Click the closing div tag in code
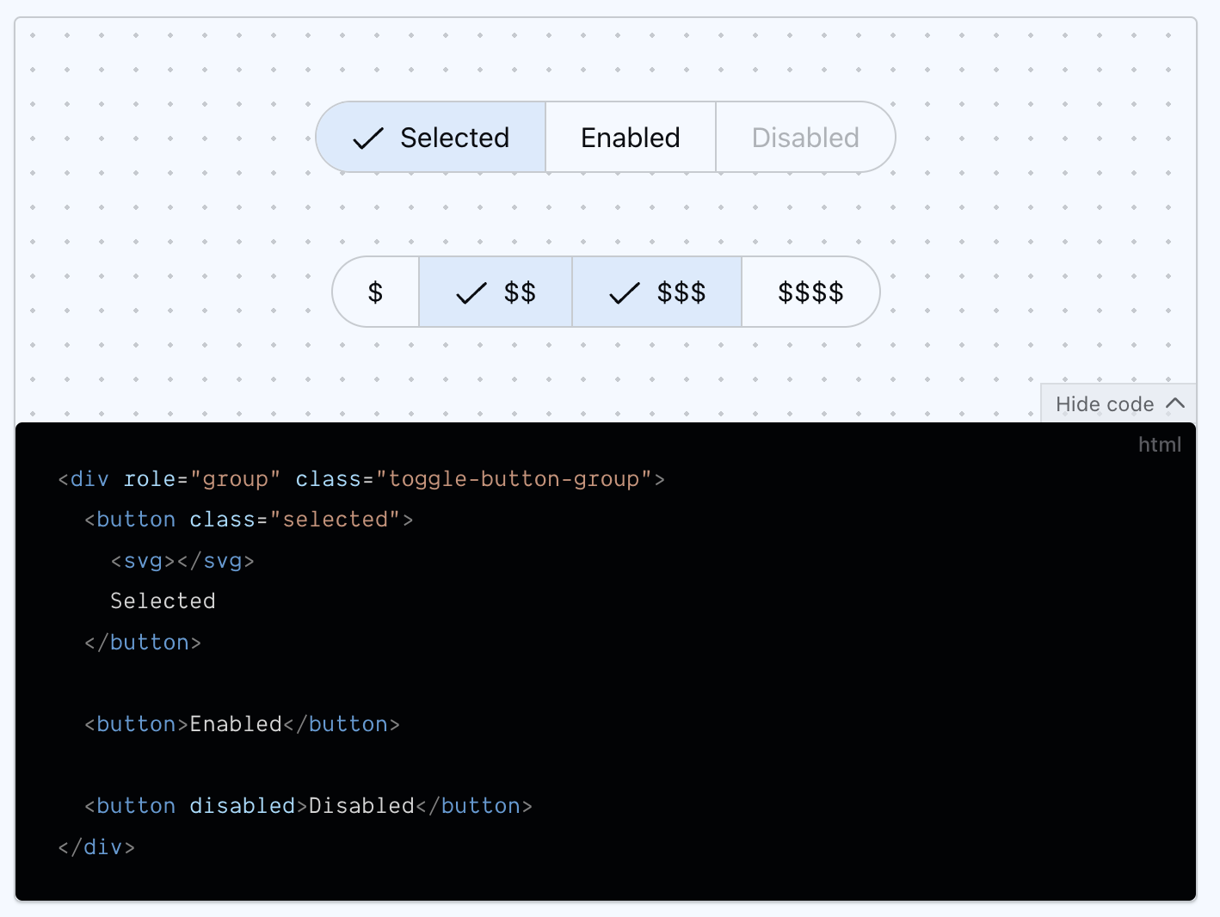Image resolution: width=1220 pixels, height=917 pixels. click(96, 847)
